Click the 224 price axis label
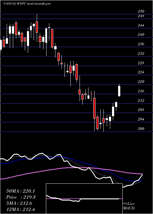 (141, 72)
